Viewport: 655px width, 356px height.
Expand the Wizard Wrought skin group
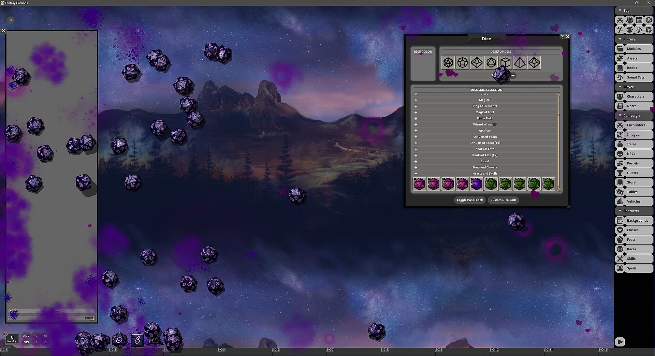point(416,124)
